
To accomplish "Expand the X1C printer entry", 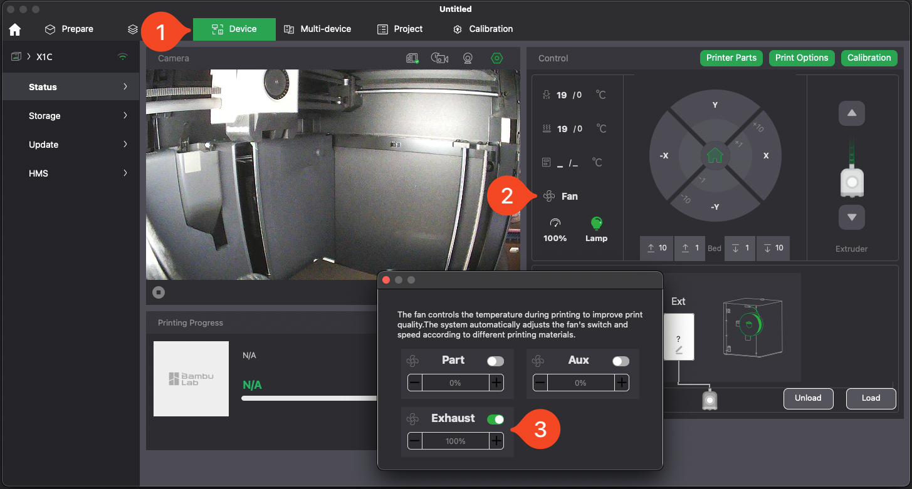I will [x=29, y=57].
